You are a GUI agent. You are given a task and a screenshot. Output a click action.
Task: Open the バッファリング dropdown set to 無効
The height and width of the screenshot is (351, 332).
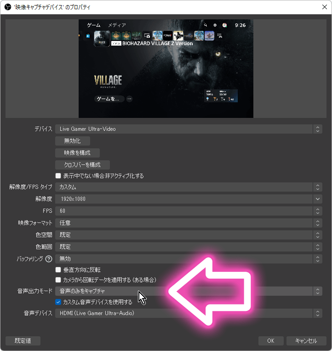[189, 259]
